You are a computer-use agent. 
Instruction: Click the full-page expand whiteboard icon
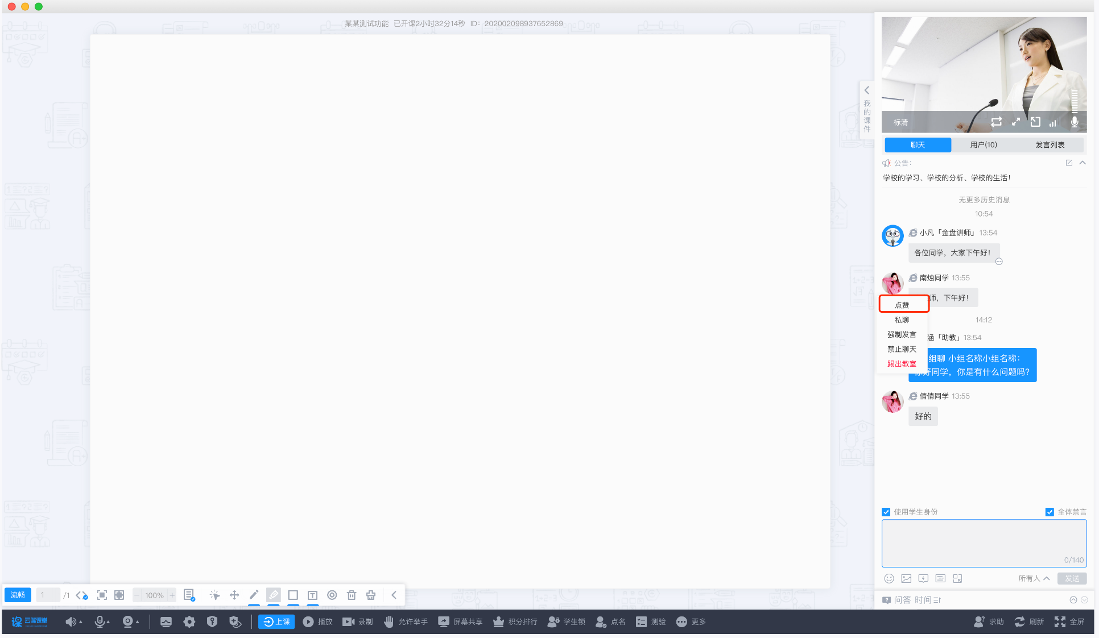pos(119,595)
